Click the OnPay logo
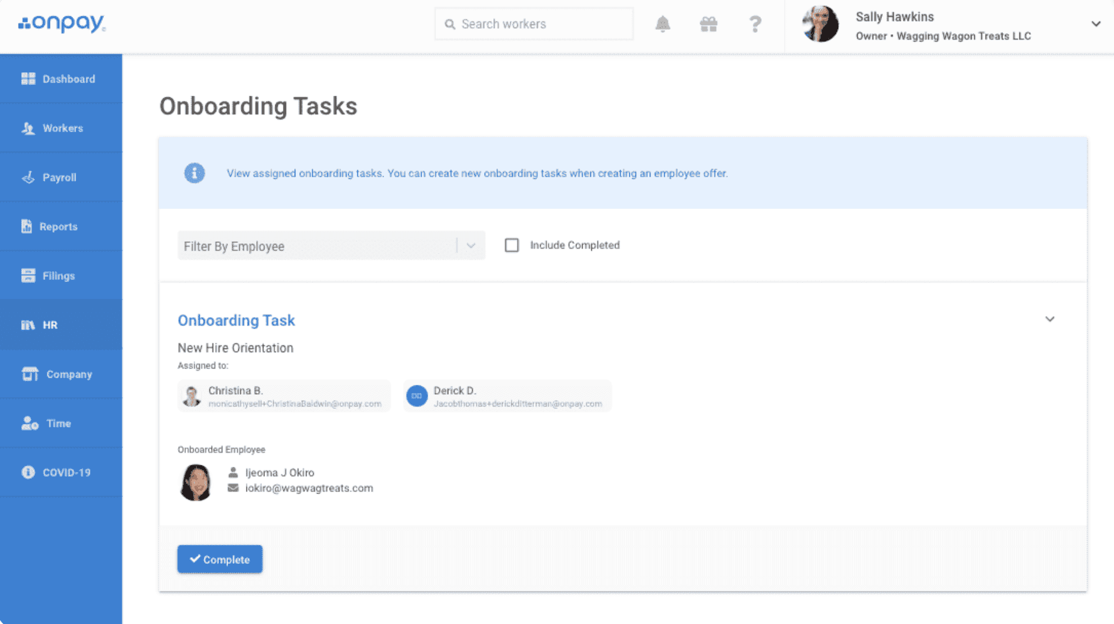The image size is (1114, 624). point(62,23)
